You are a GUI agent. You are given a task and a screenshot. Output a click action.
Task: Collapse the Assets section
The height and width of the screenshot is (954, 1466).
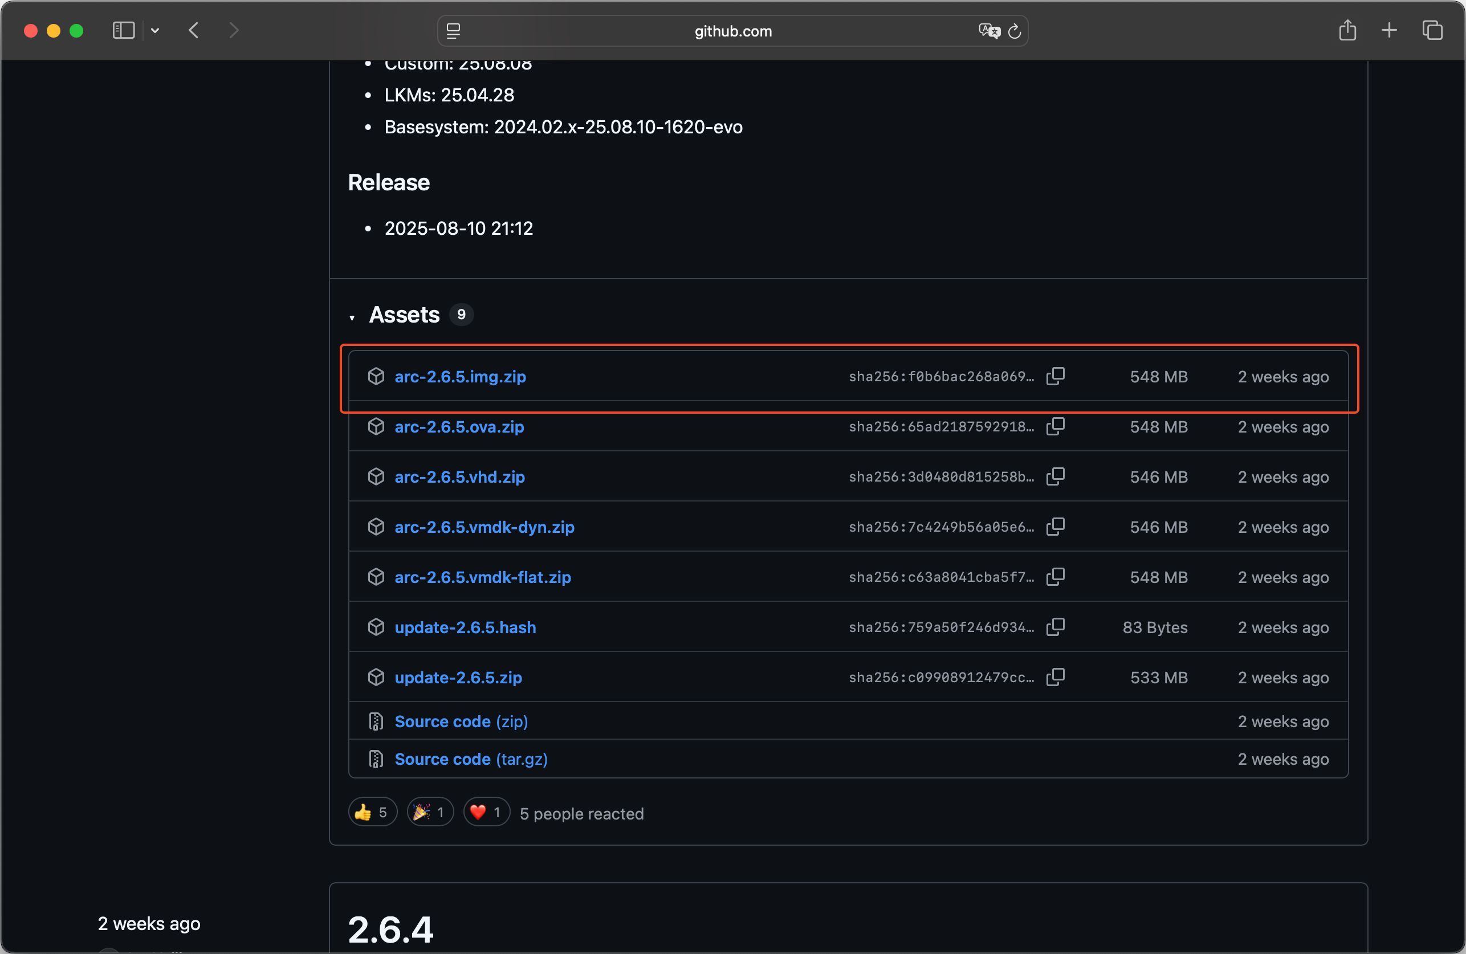tap(352, 317)
